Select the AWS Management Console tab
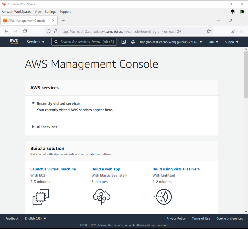This screenshot has width=248, height=229. [x=29, y=20]
